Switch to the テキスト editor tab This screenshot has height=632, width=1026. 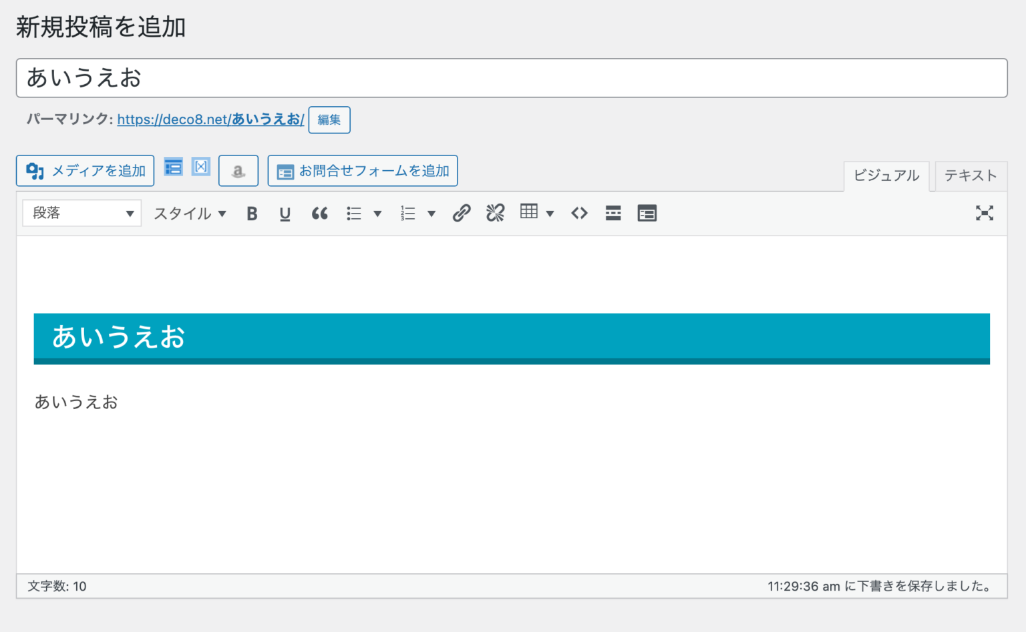coord(970,176)
